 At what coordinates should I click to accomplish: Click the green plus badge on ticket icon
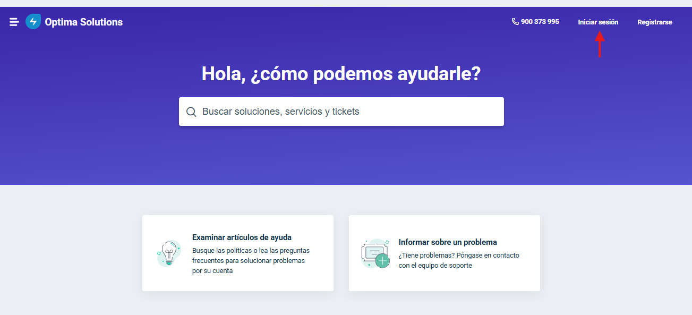382,261
